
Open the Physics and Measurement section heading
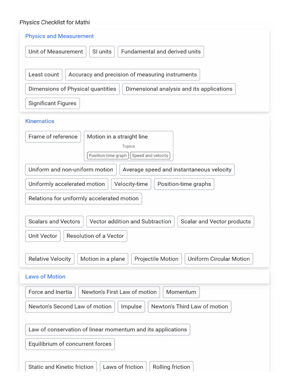(59, 36)
